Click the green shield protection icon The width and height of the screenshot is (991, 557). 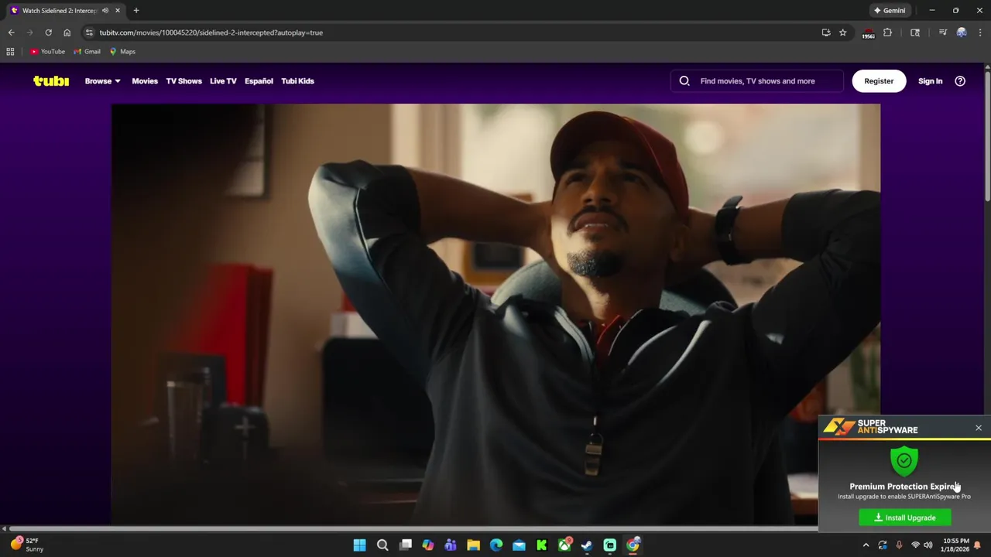(904, 460)
